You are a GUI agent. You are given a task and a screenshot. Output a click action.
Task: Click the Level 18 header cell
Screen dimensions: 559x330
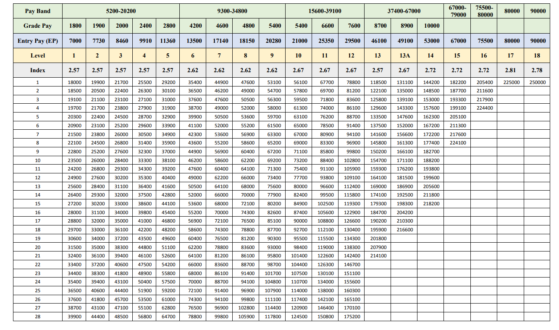coord(537,55)
